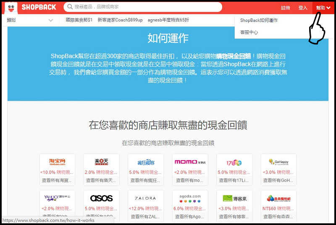Open the agnesb年度特賣65折 promo link
The height and width of the screenshot is (225, 336).
tap(168, 20)
